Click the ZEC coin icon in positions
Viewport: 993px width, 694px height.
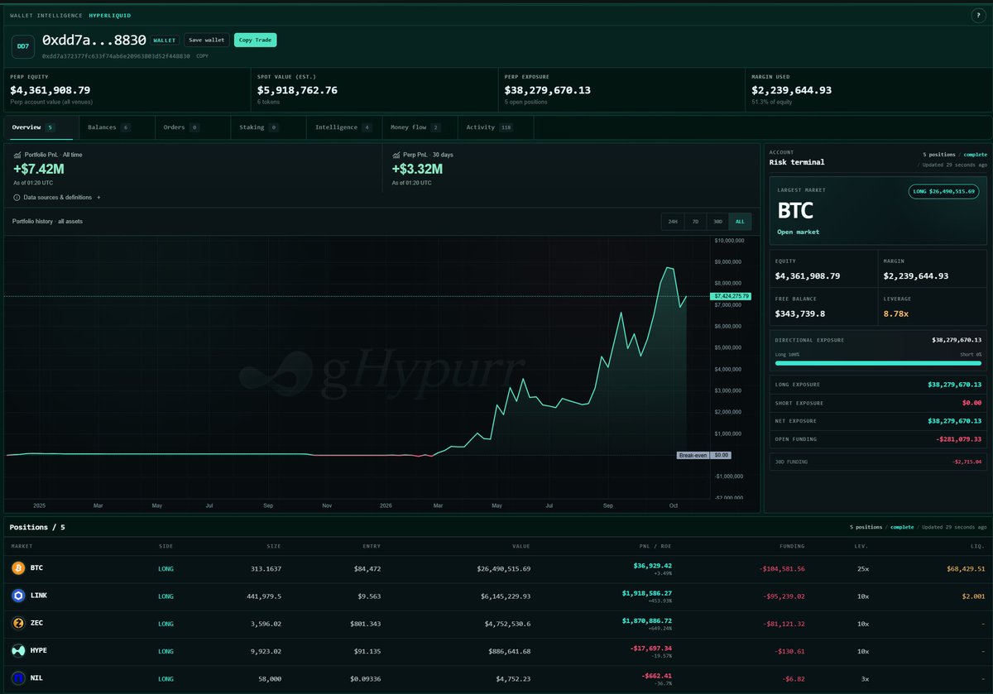click(18, 623)
